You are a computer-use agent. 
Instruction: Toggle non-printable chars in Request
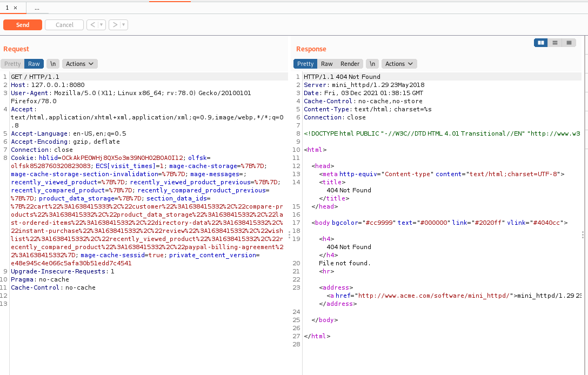(53, 64)
